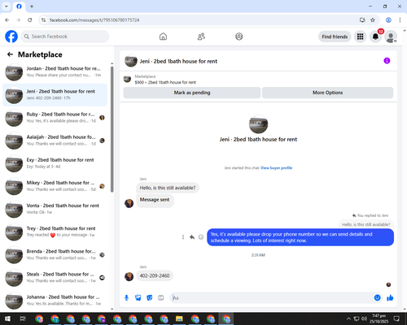Image resolution: width=407 pixels, height=325 pixels.
Task: Go back in browser history
Action: pos(7,20)
